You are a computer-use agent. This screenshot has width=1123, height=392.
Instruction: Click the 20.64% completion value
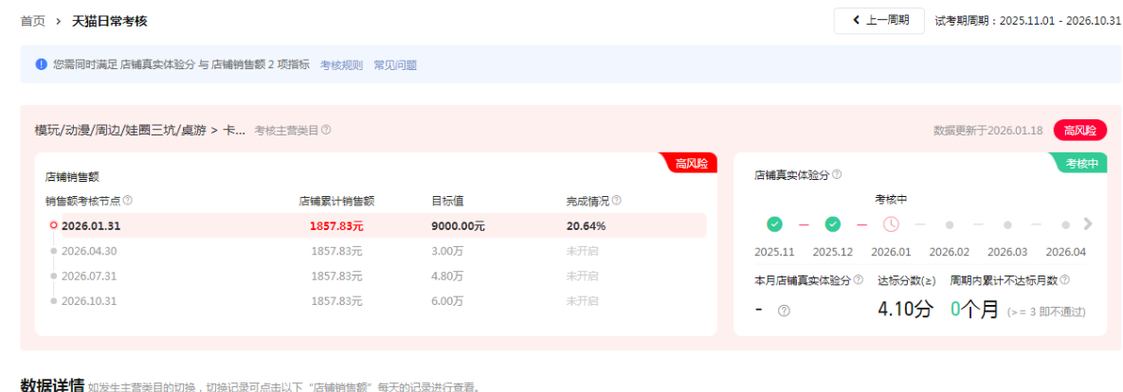click(x=586, y=226)
